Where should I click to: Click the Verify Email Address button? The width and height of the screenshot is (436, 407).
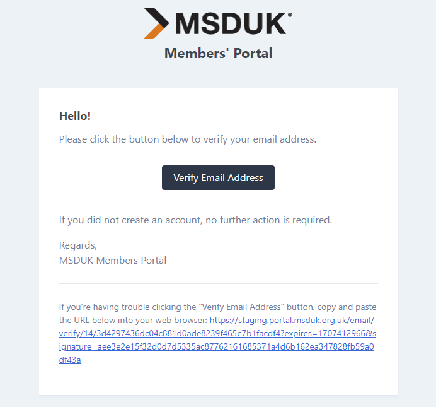point(218,177)
